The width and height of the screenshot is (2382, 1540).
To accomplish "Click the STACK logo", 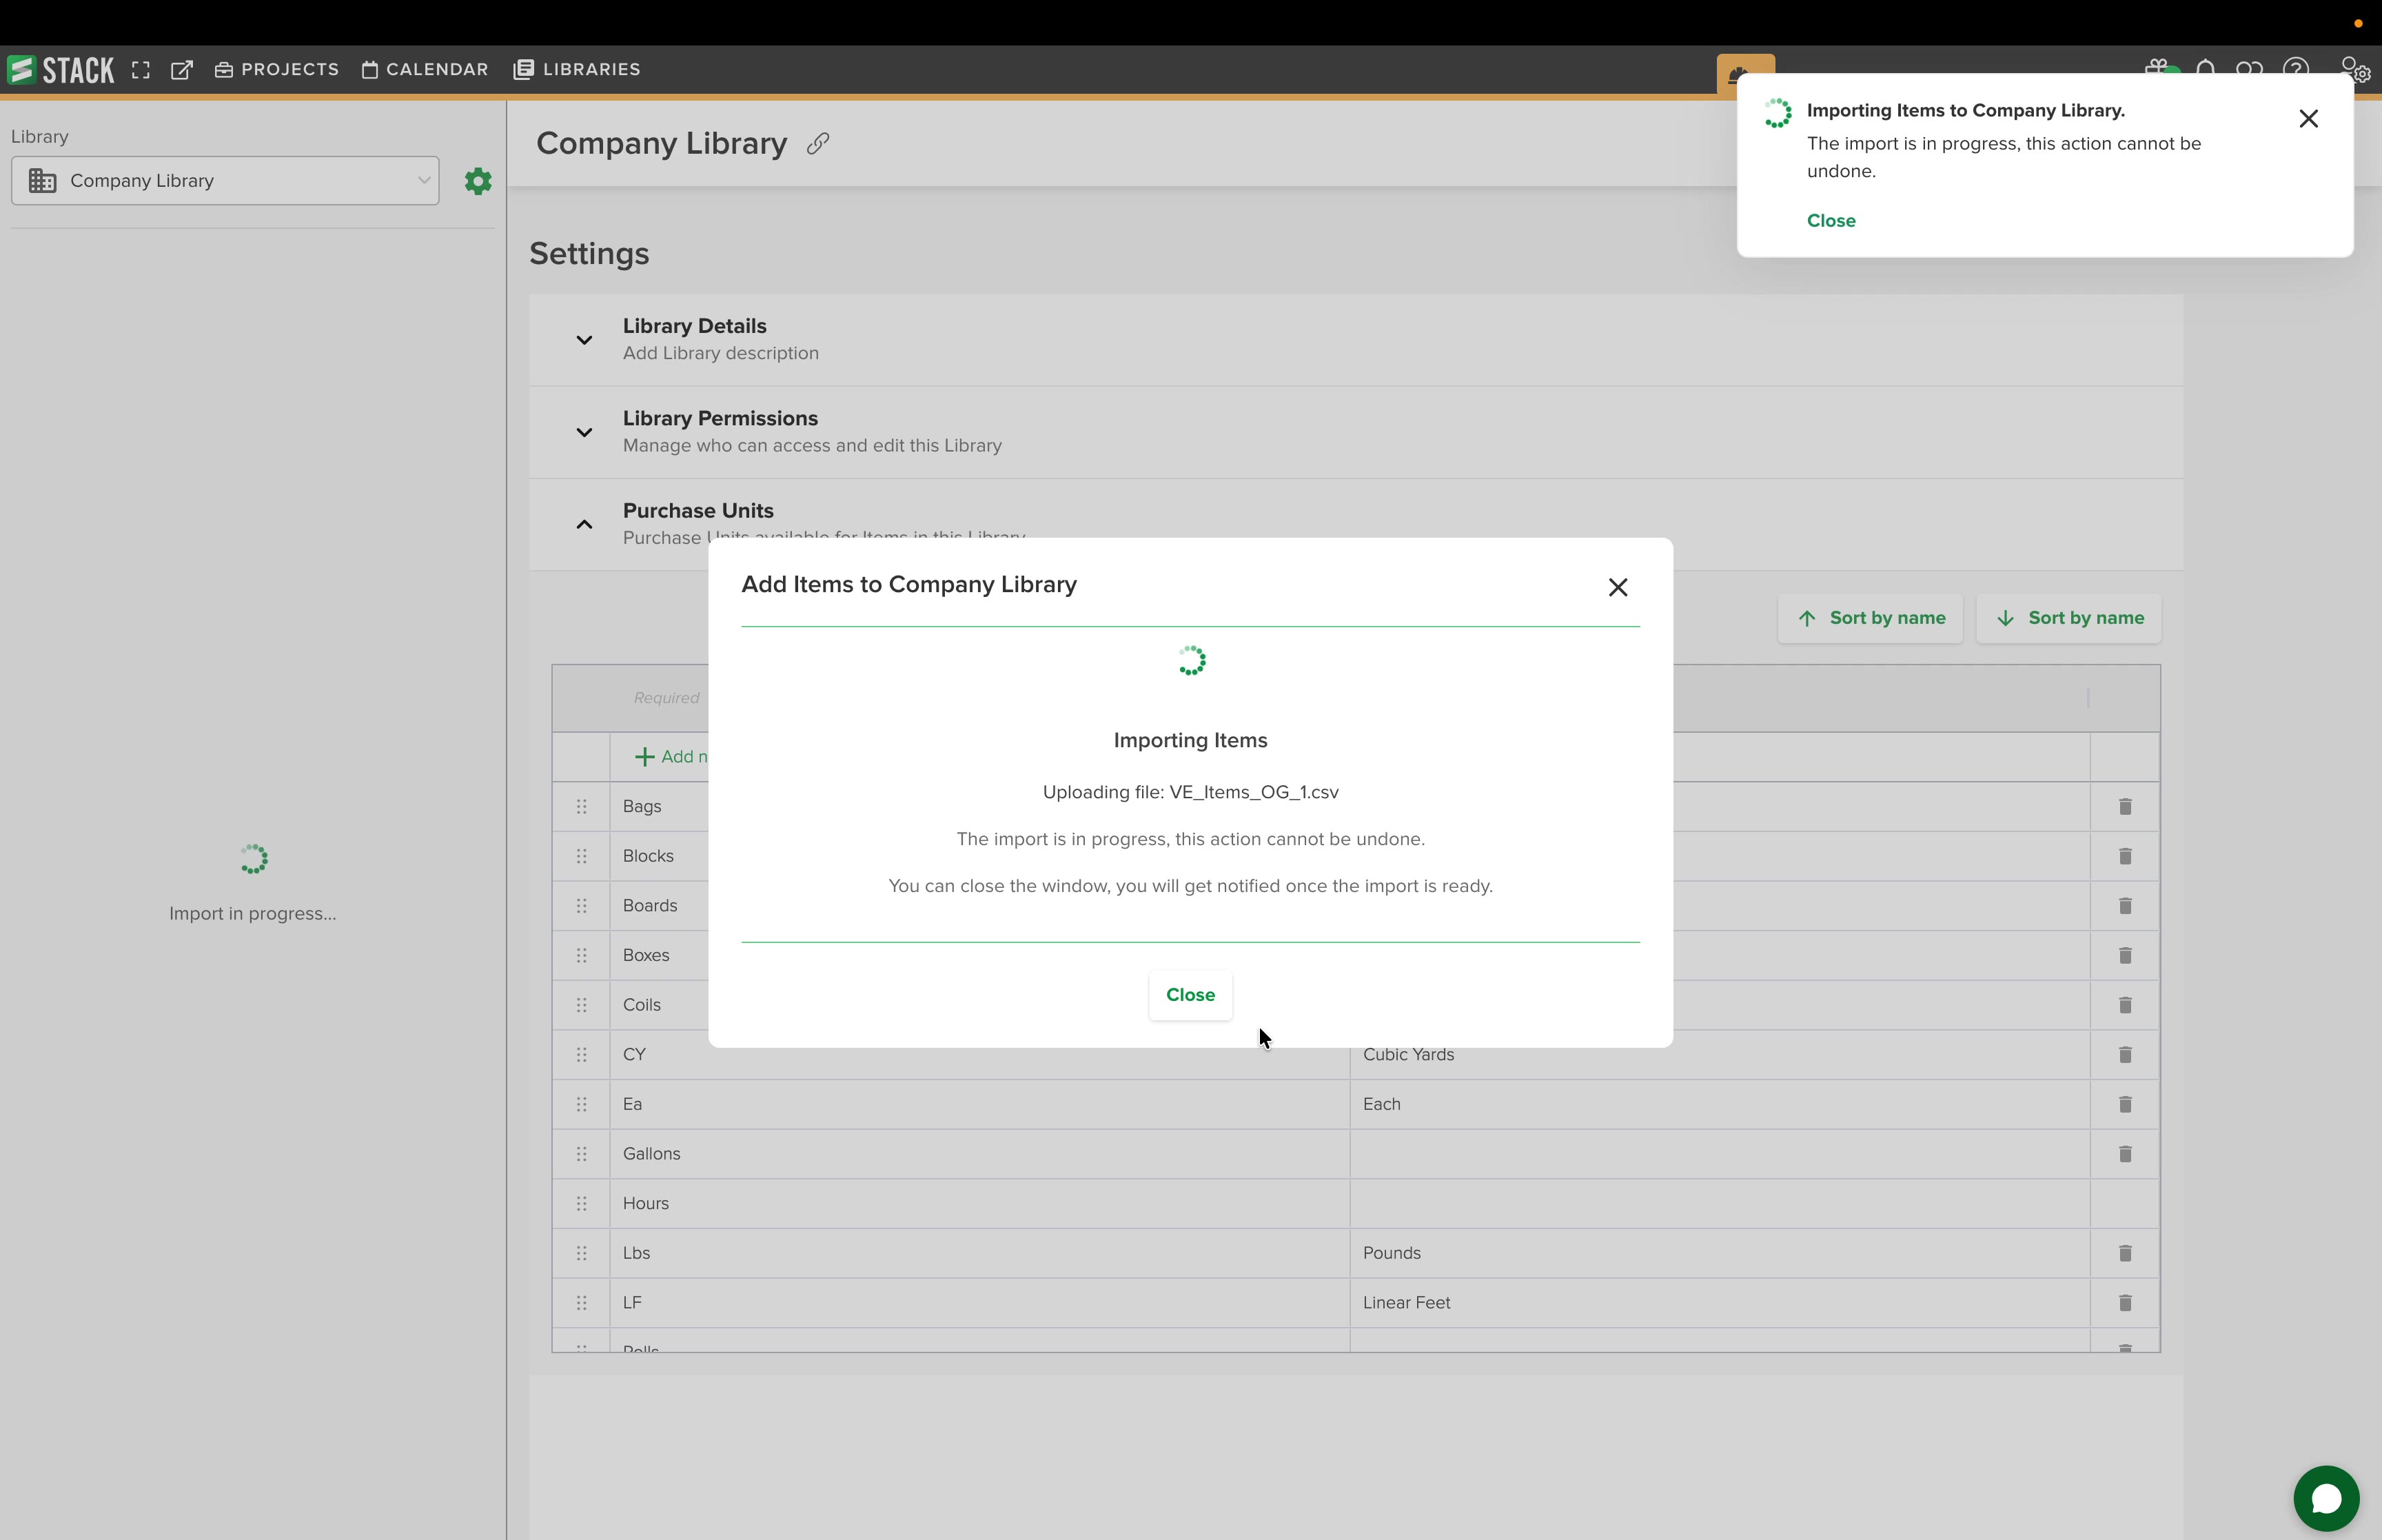I will 61,69.
